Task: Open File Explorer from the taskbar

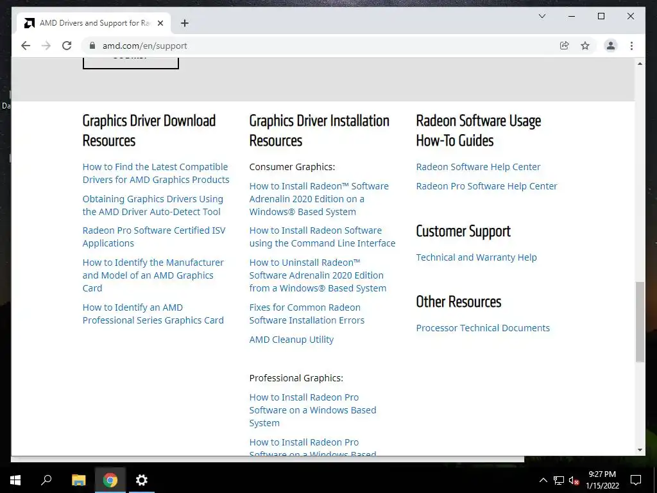Action: 78,480
